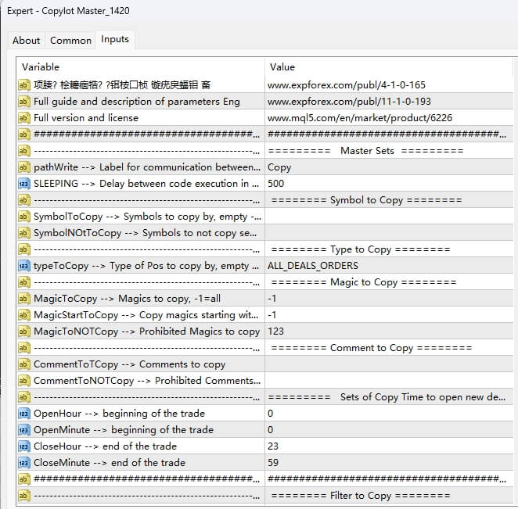Click the icon beside CommentToTCopy
The image size is (518, 509).
[23, 364]
